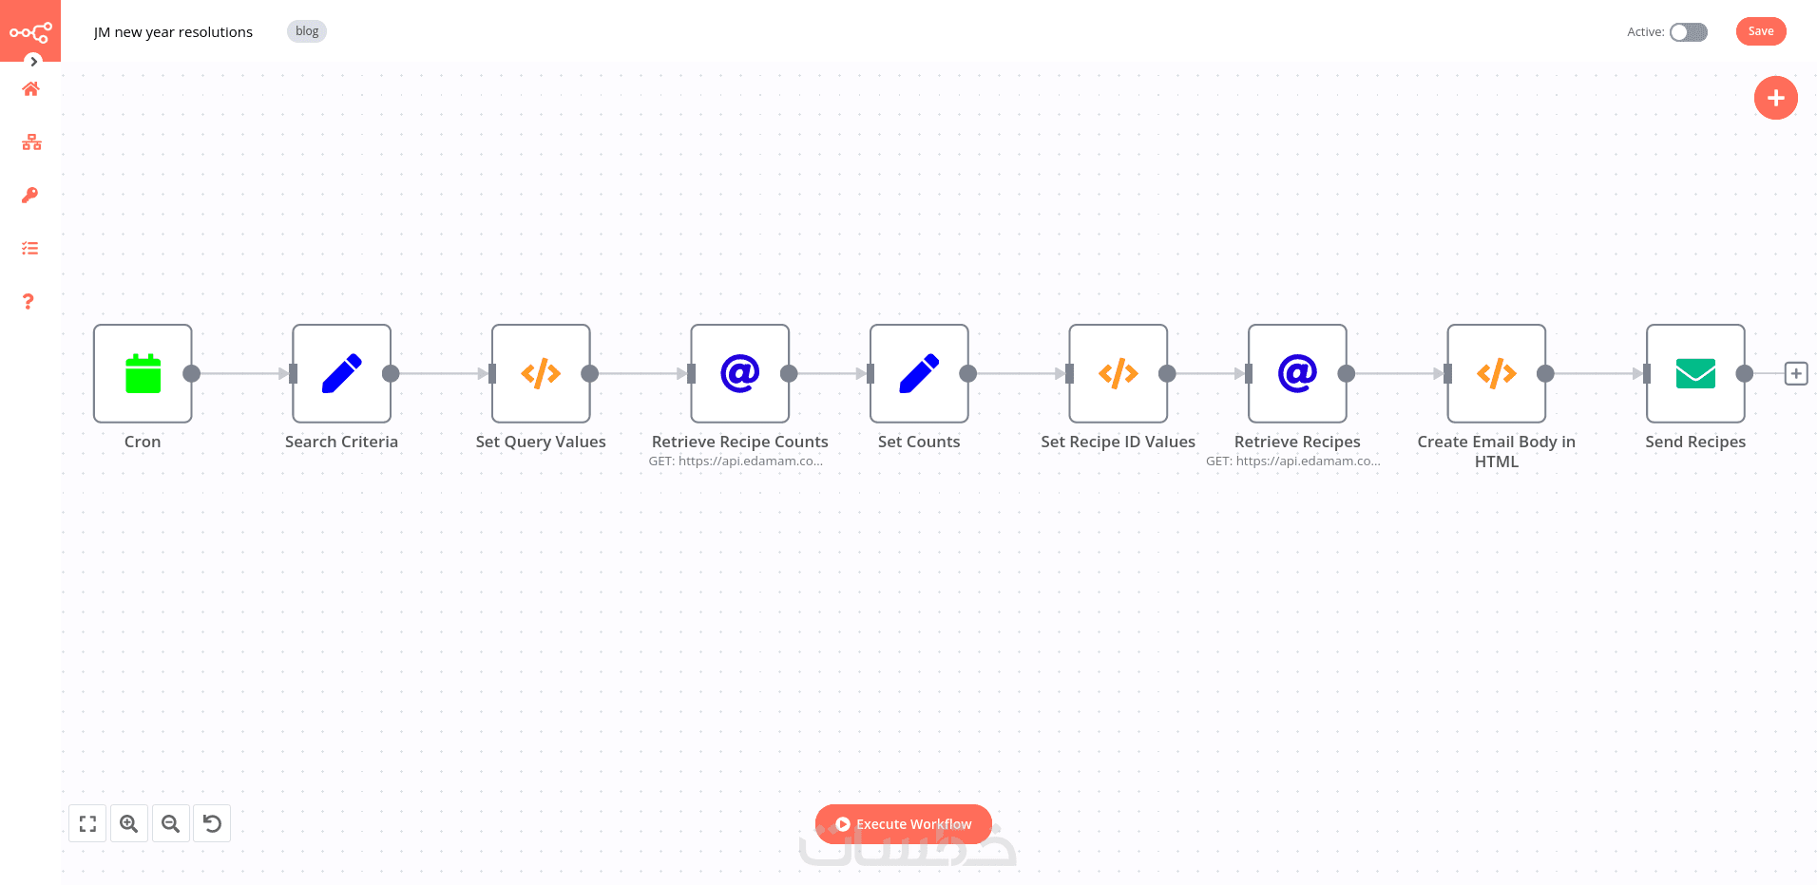This screenshot has width=1817, height=885.
Task: Click the Cron calendar node icon
Action: coord(143,373)
